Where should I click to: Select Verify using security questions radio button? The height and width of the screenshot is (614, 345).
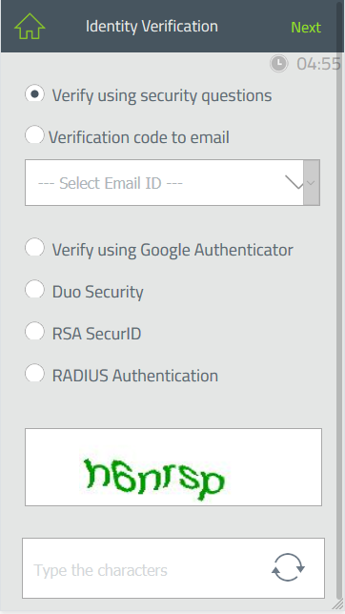(x=34, y=94)
